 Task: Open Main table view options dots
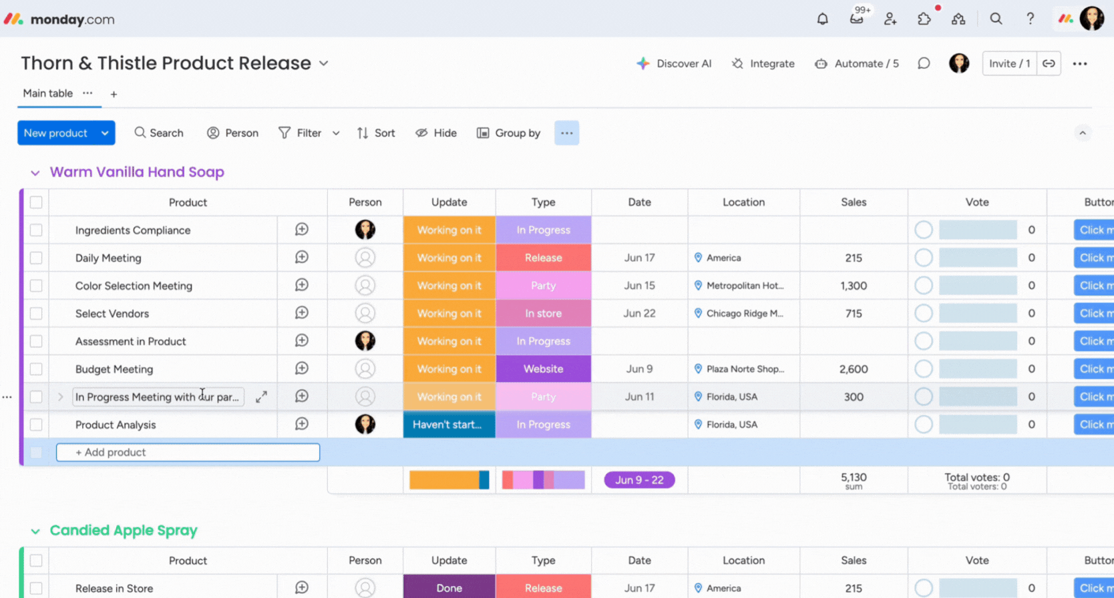click(87, 93)
